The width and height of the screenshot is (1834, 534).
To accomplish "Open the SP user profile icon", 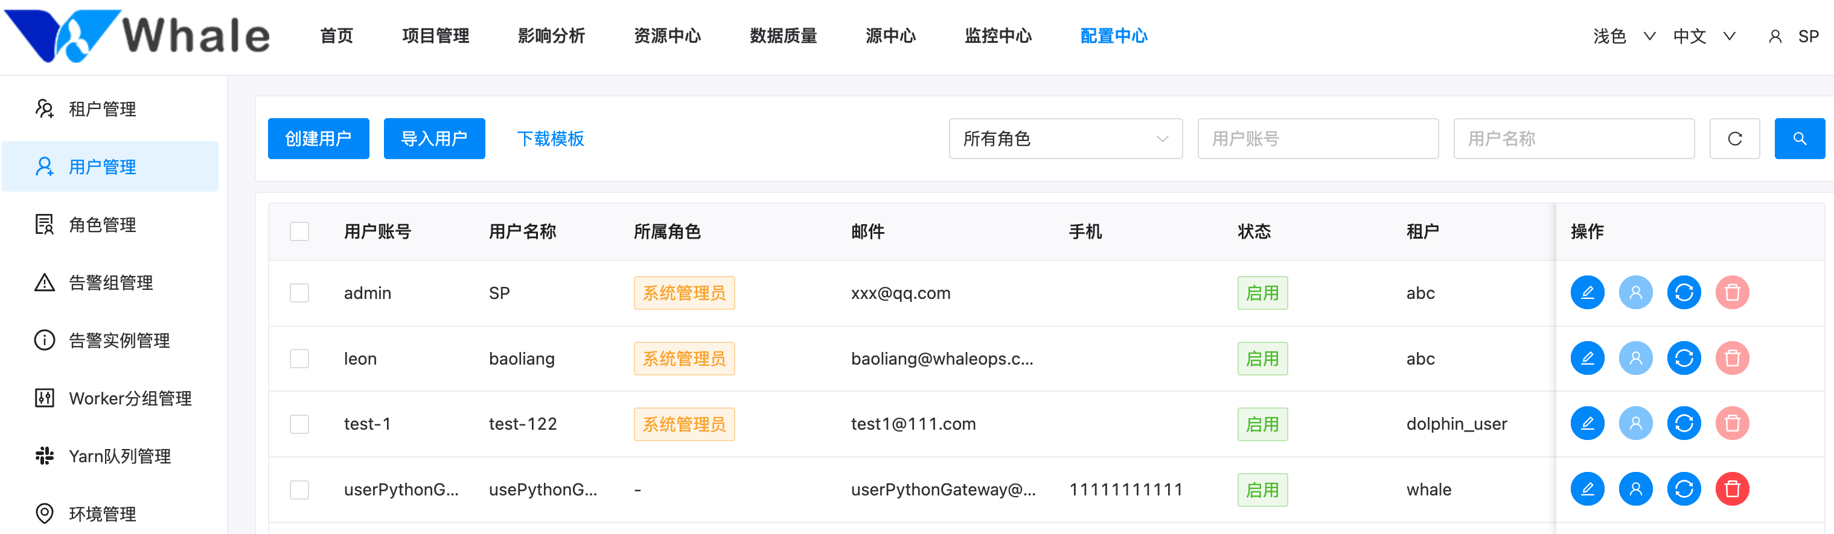I will tap(1775, 36).
